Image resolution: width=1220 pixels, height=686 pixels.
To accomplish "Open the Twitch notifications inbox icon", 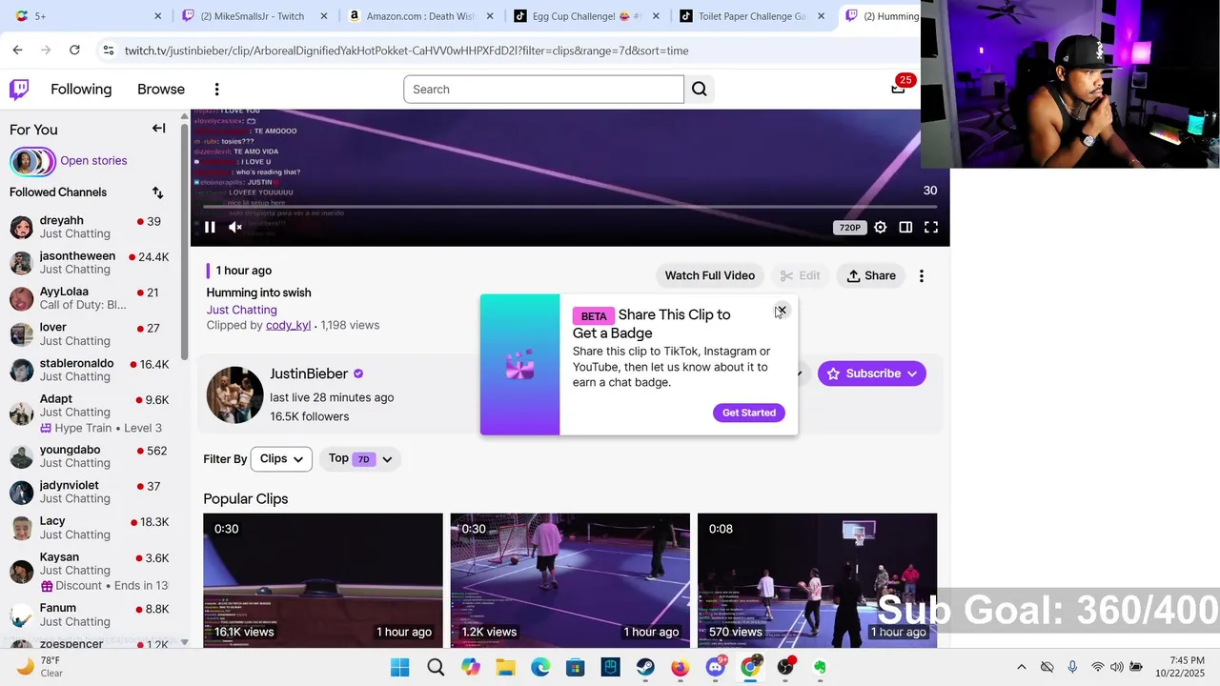I will pyautogui.click(x=898, y=89).
